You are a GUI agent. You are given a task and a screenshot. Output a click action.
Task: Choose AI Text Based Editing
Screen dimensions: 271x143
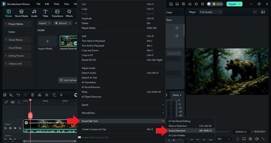190,121
